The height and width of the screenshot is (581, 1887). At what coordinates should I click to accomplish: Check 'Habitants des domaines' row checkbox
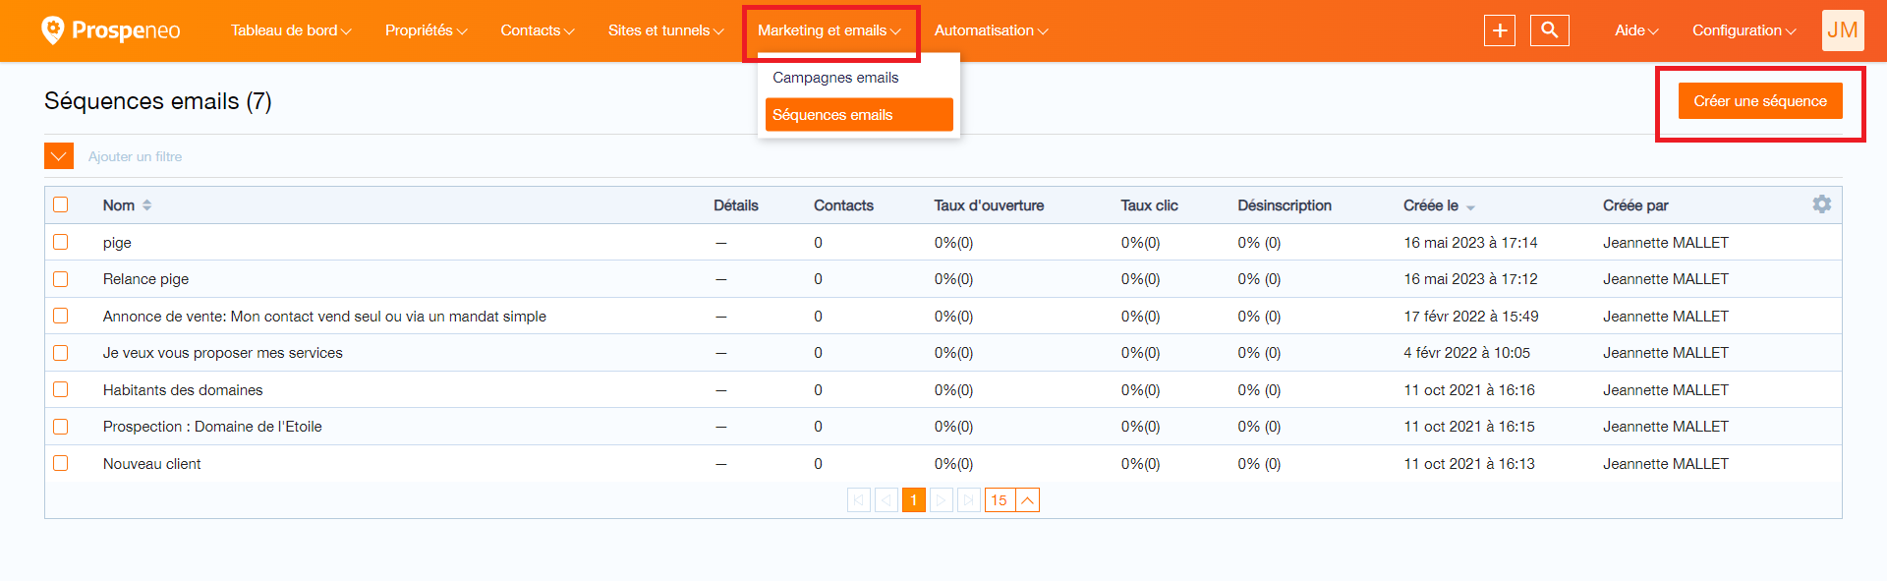61,389
